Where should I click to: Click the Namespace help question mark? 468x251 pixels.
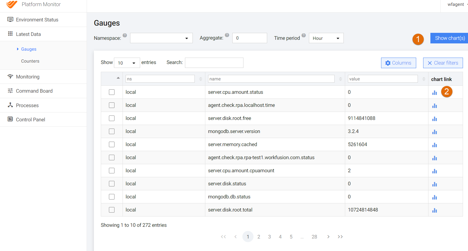pos(125,35)
